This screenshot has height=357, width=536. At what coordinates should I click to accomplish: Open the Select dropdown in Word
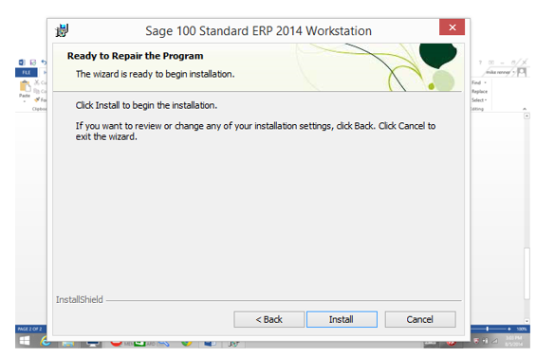pyautogui.click(x=479, y=100)
